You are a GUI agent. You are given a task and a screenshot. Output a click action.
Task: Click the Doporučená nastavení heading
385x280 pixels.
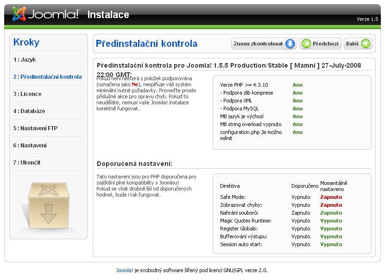point(134,164)
